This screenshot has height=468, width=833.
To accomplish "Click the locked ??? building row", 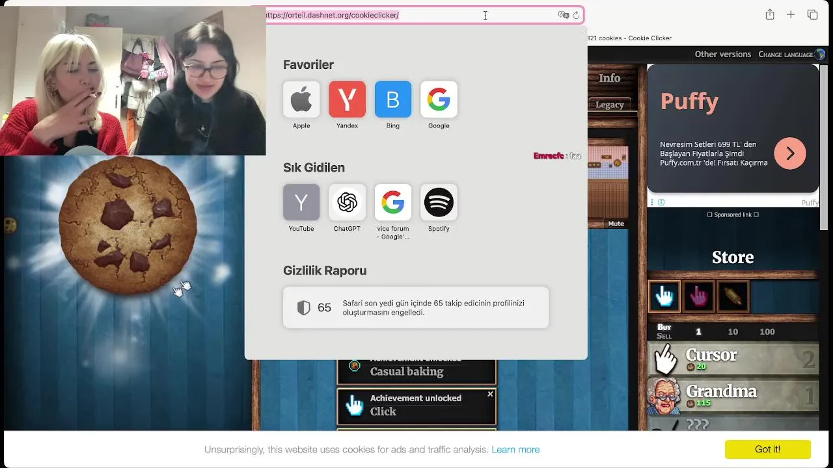I will tap(733, 423).
